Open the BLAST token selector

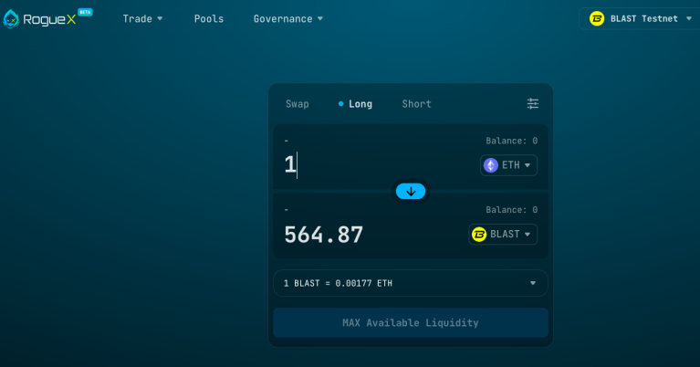coord(503,235)
